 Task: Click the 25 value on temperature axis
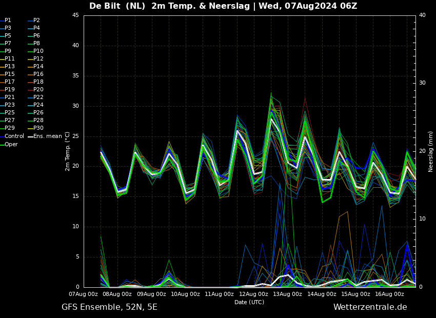coord(76,136)
